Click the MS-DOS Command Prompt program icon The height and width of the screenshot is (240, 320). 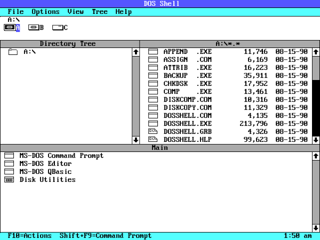[9, 156]
